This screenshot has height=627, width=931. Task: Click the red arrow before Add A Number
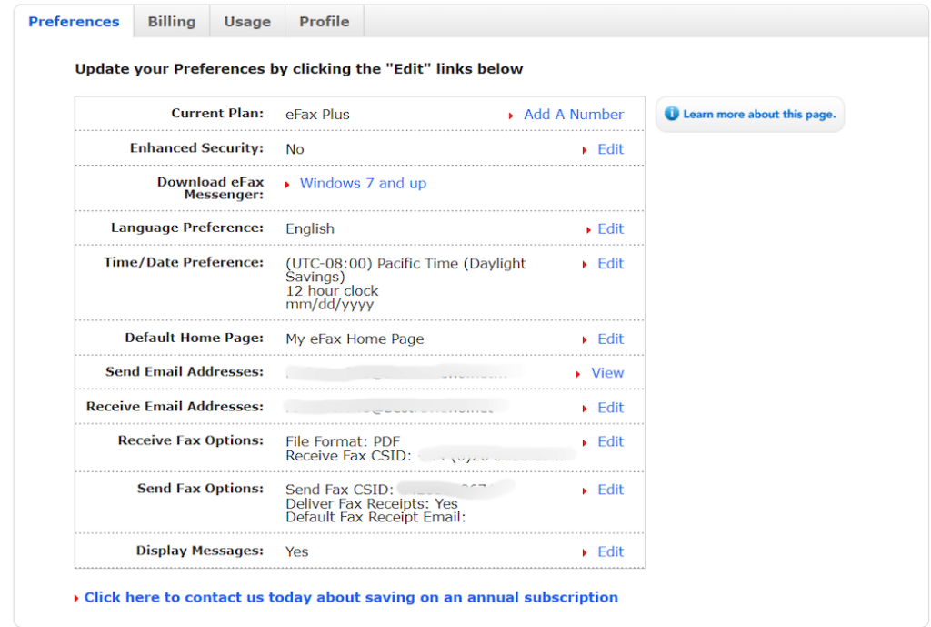[512, 115]
